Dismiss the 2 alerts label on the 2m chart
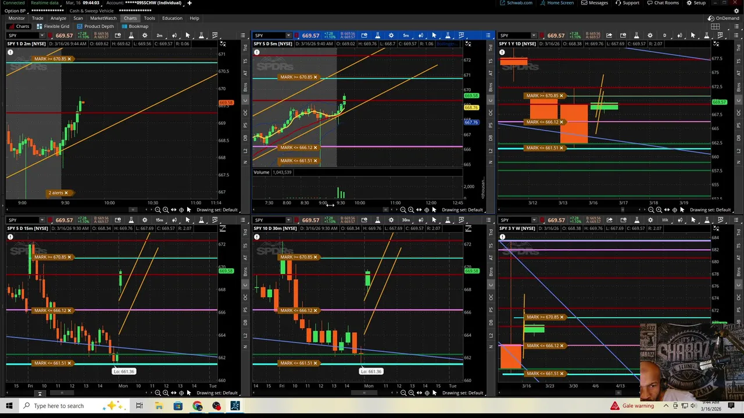Viewport: 744px width, 418px height. click(66, 193)
